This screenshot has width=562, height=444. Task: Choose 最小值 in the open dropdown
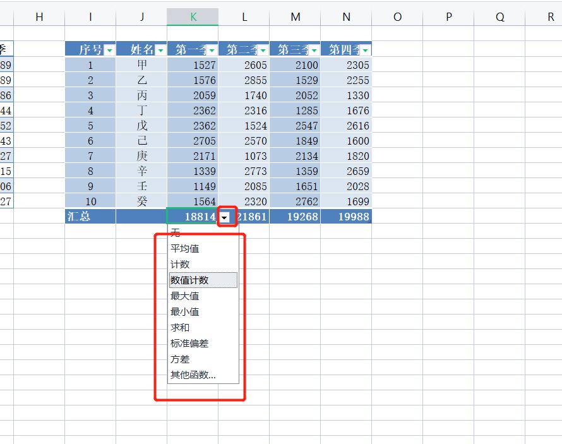click(183, 311)
